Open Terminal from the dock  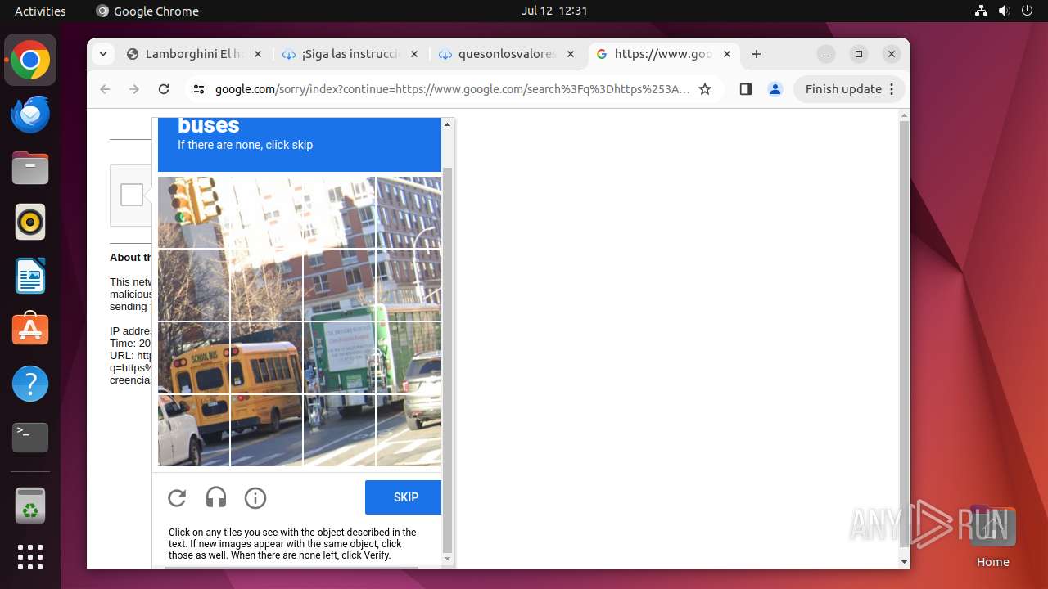[30, 438]
